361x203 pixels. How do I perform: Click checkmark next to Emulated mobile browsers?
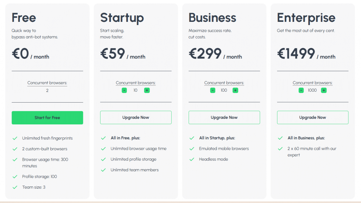(192, 149)
